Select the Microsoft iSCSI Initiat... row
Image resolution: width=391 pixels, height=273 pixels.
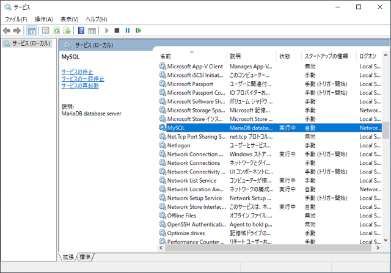click(270, 75)
